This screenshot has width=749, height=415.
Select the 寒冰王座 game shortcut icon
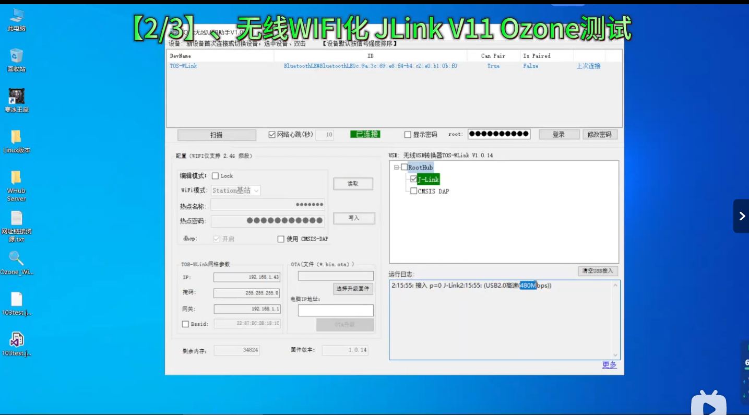(17, 101)
